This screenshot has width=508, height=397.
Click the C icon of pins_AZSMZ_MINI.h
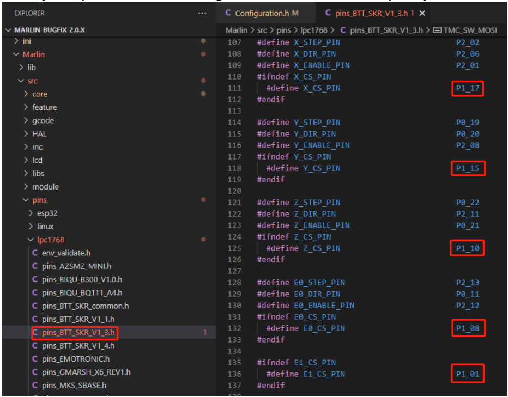(x=35, y=266)
